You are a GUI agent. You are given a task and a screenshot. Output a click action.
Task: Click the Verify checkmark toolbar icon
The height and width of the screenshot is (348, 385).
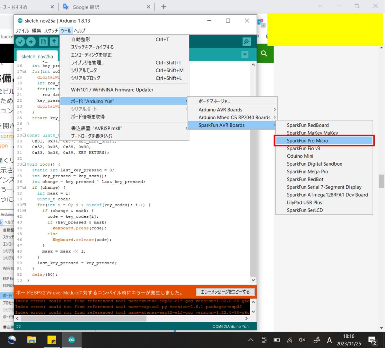tap(20, 42)
